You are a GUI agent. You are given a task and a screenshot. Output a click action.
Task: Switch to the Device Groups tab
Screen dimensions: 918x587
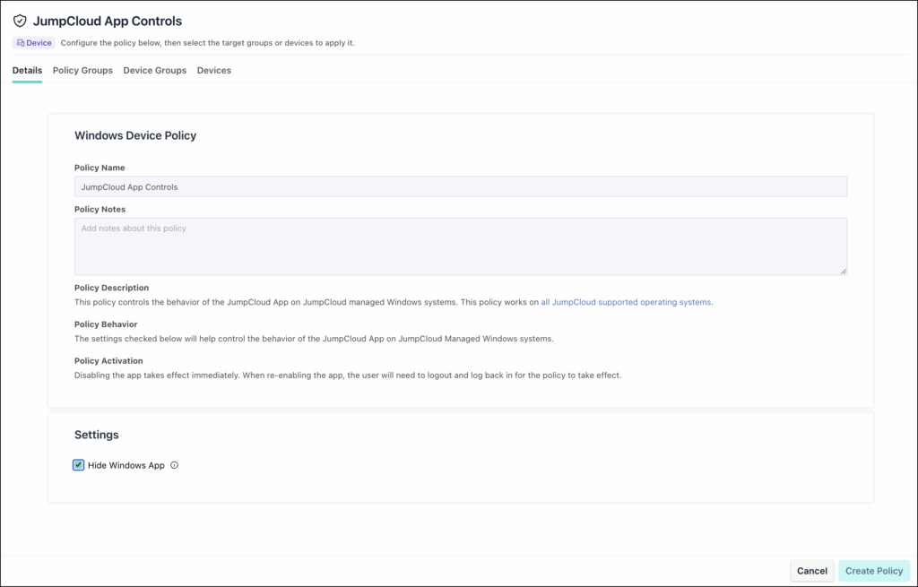[154, 70]
